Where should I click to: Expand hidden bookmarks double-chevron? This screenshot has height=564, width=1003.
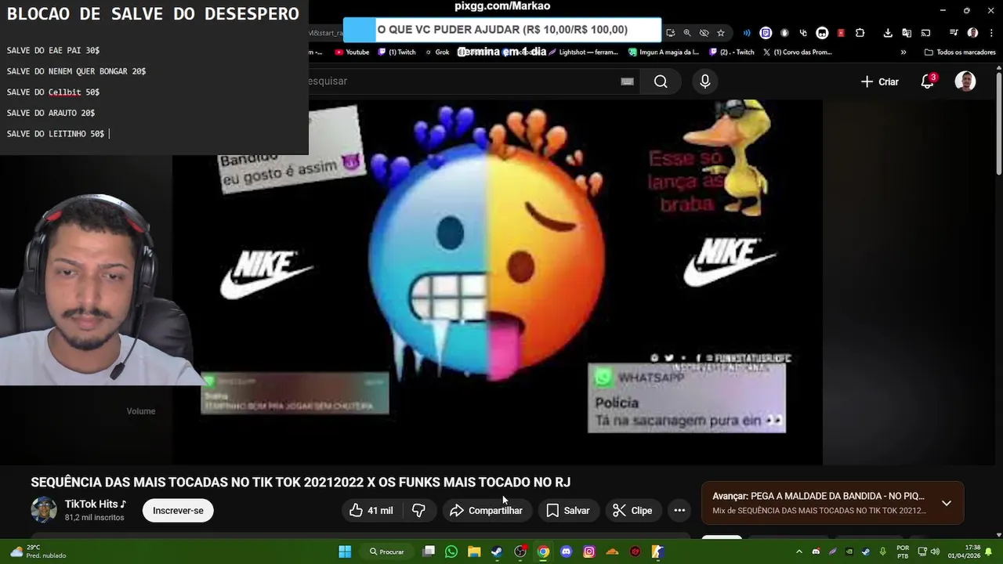903,52
